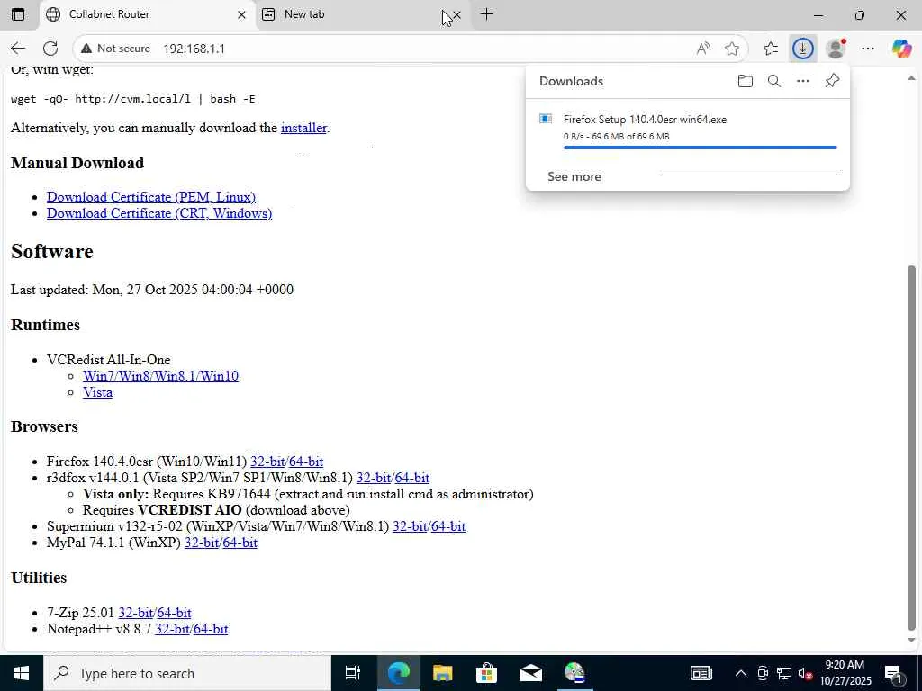
Task: Open the Copilot icon
Action: click(901, 49)
